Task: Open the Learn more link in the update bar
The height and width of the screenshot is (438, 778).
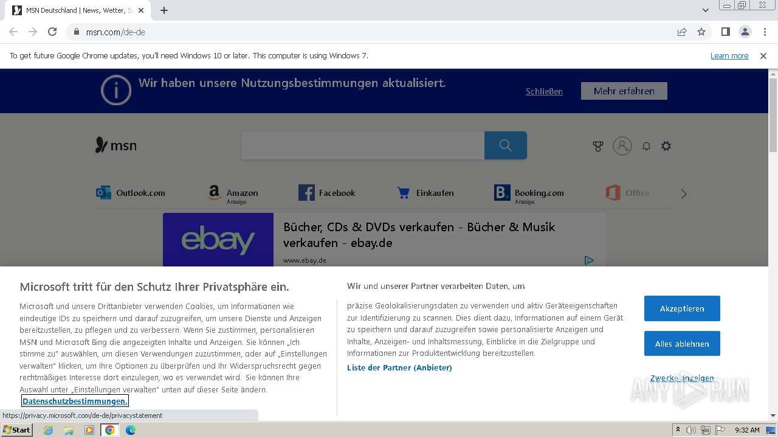Action: 729,55
